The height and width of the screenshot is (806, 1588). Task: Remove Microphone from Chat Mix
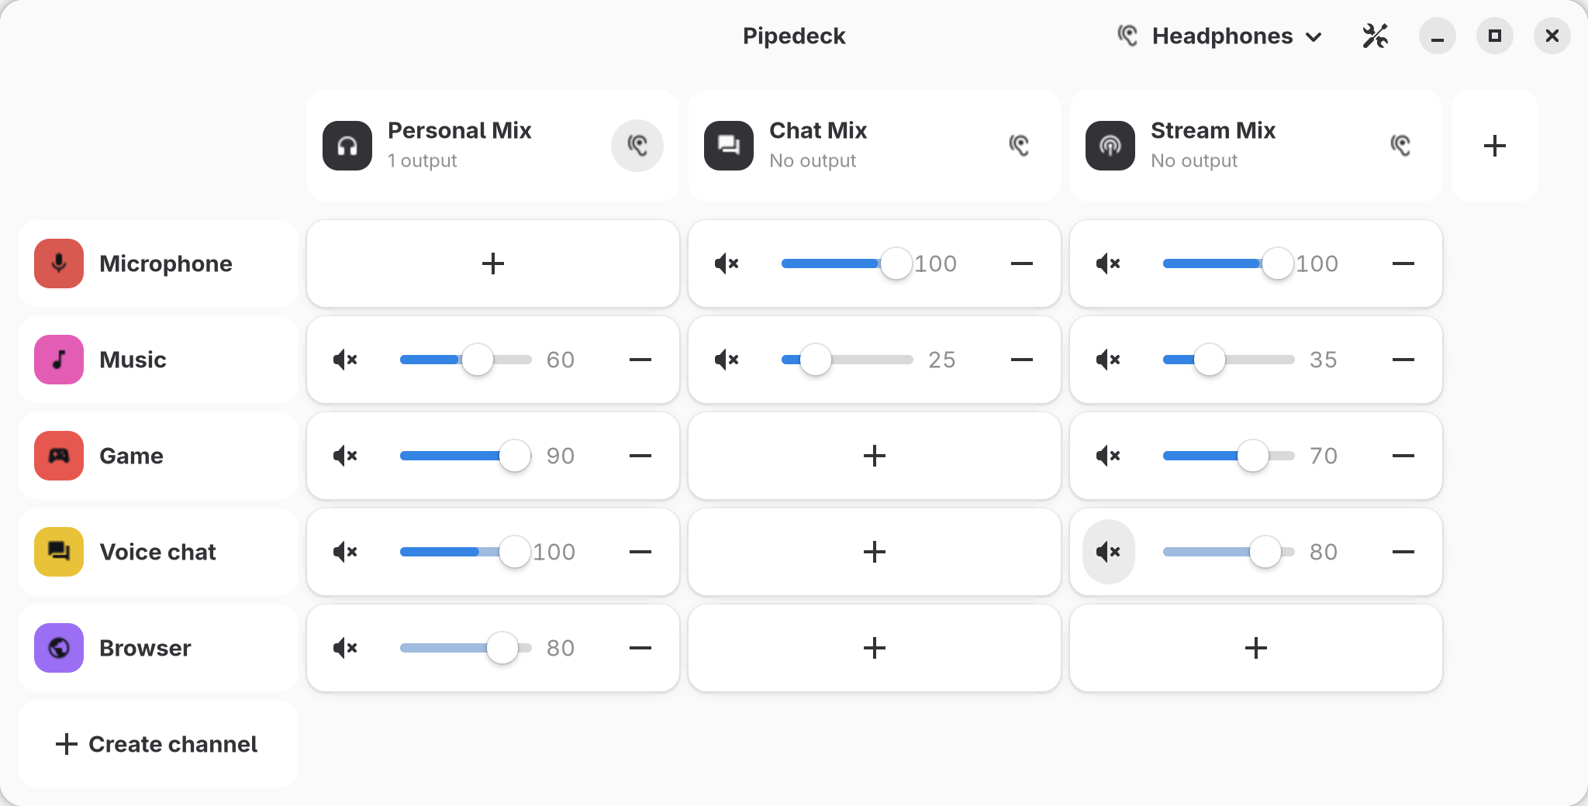(x=1022, y=263)
